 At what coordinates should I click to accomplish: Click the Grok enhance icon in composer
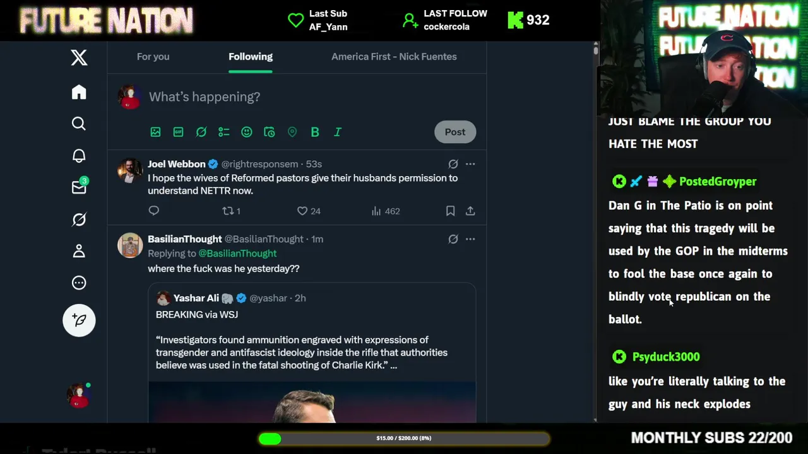tap(201, 132)
